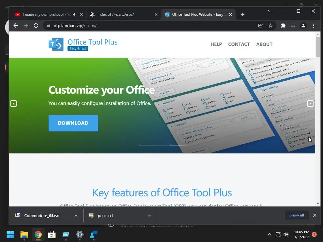Click Show all downloads
This screenshot has width=323, height=242.
point(297,215)
